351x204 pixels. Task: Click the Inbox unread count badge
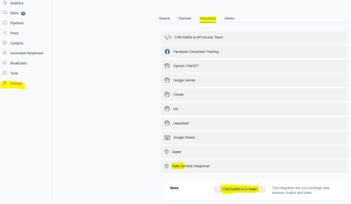[23, 13]
